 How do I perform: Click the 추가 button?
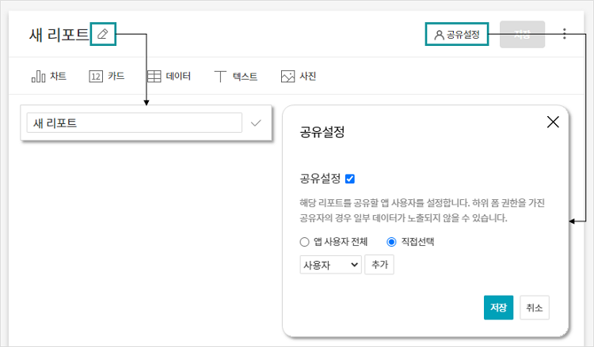(379, 265)
